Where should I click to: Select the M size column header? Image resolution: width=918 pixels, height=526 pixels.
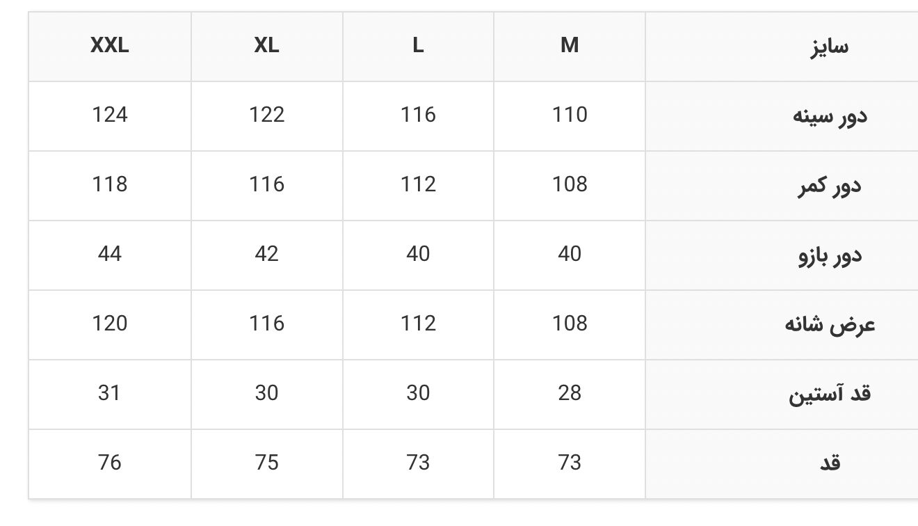(x=570, y=46)
